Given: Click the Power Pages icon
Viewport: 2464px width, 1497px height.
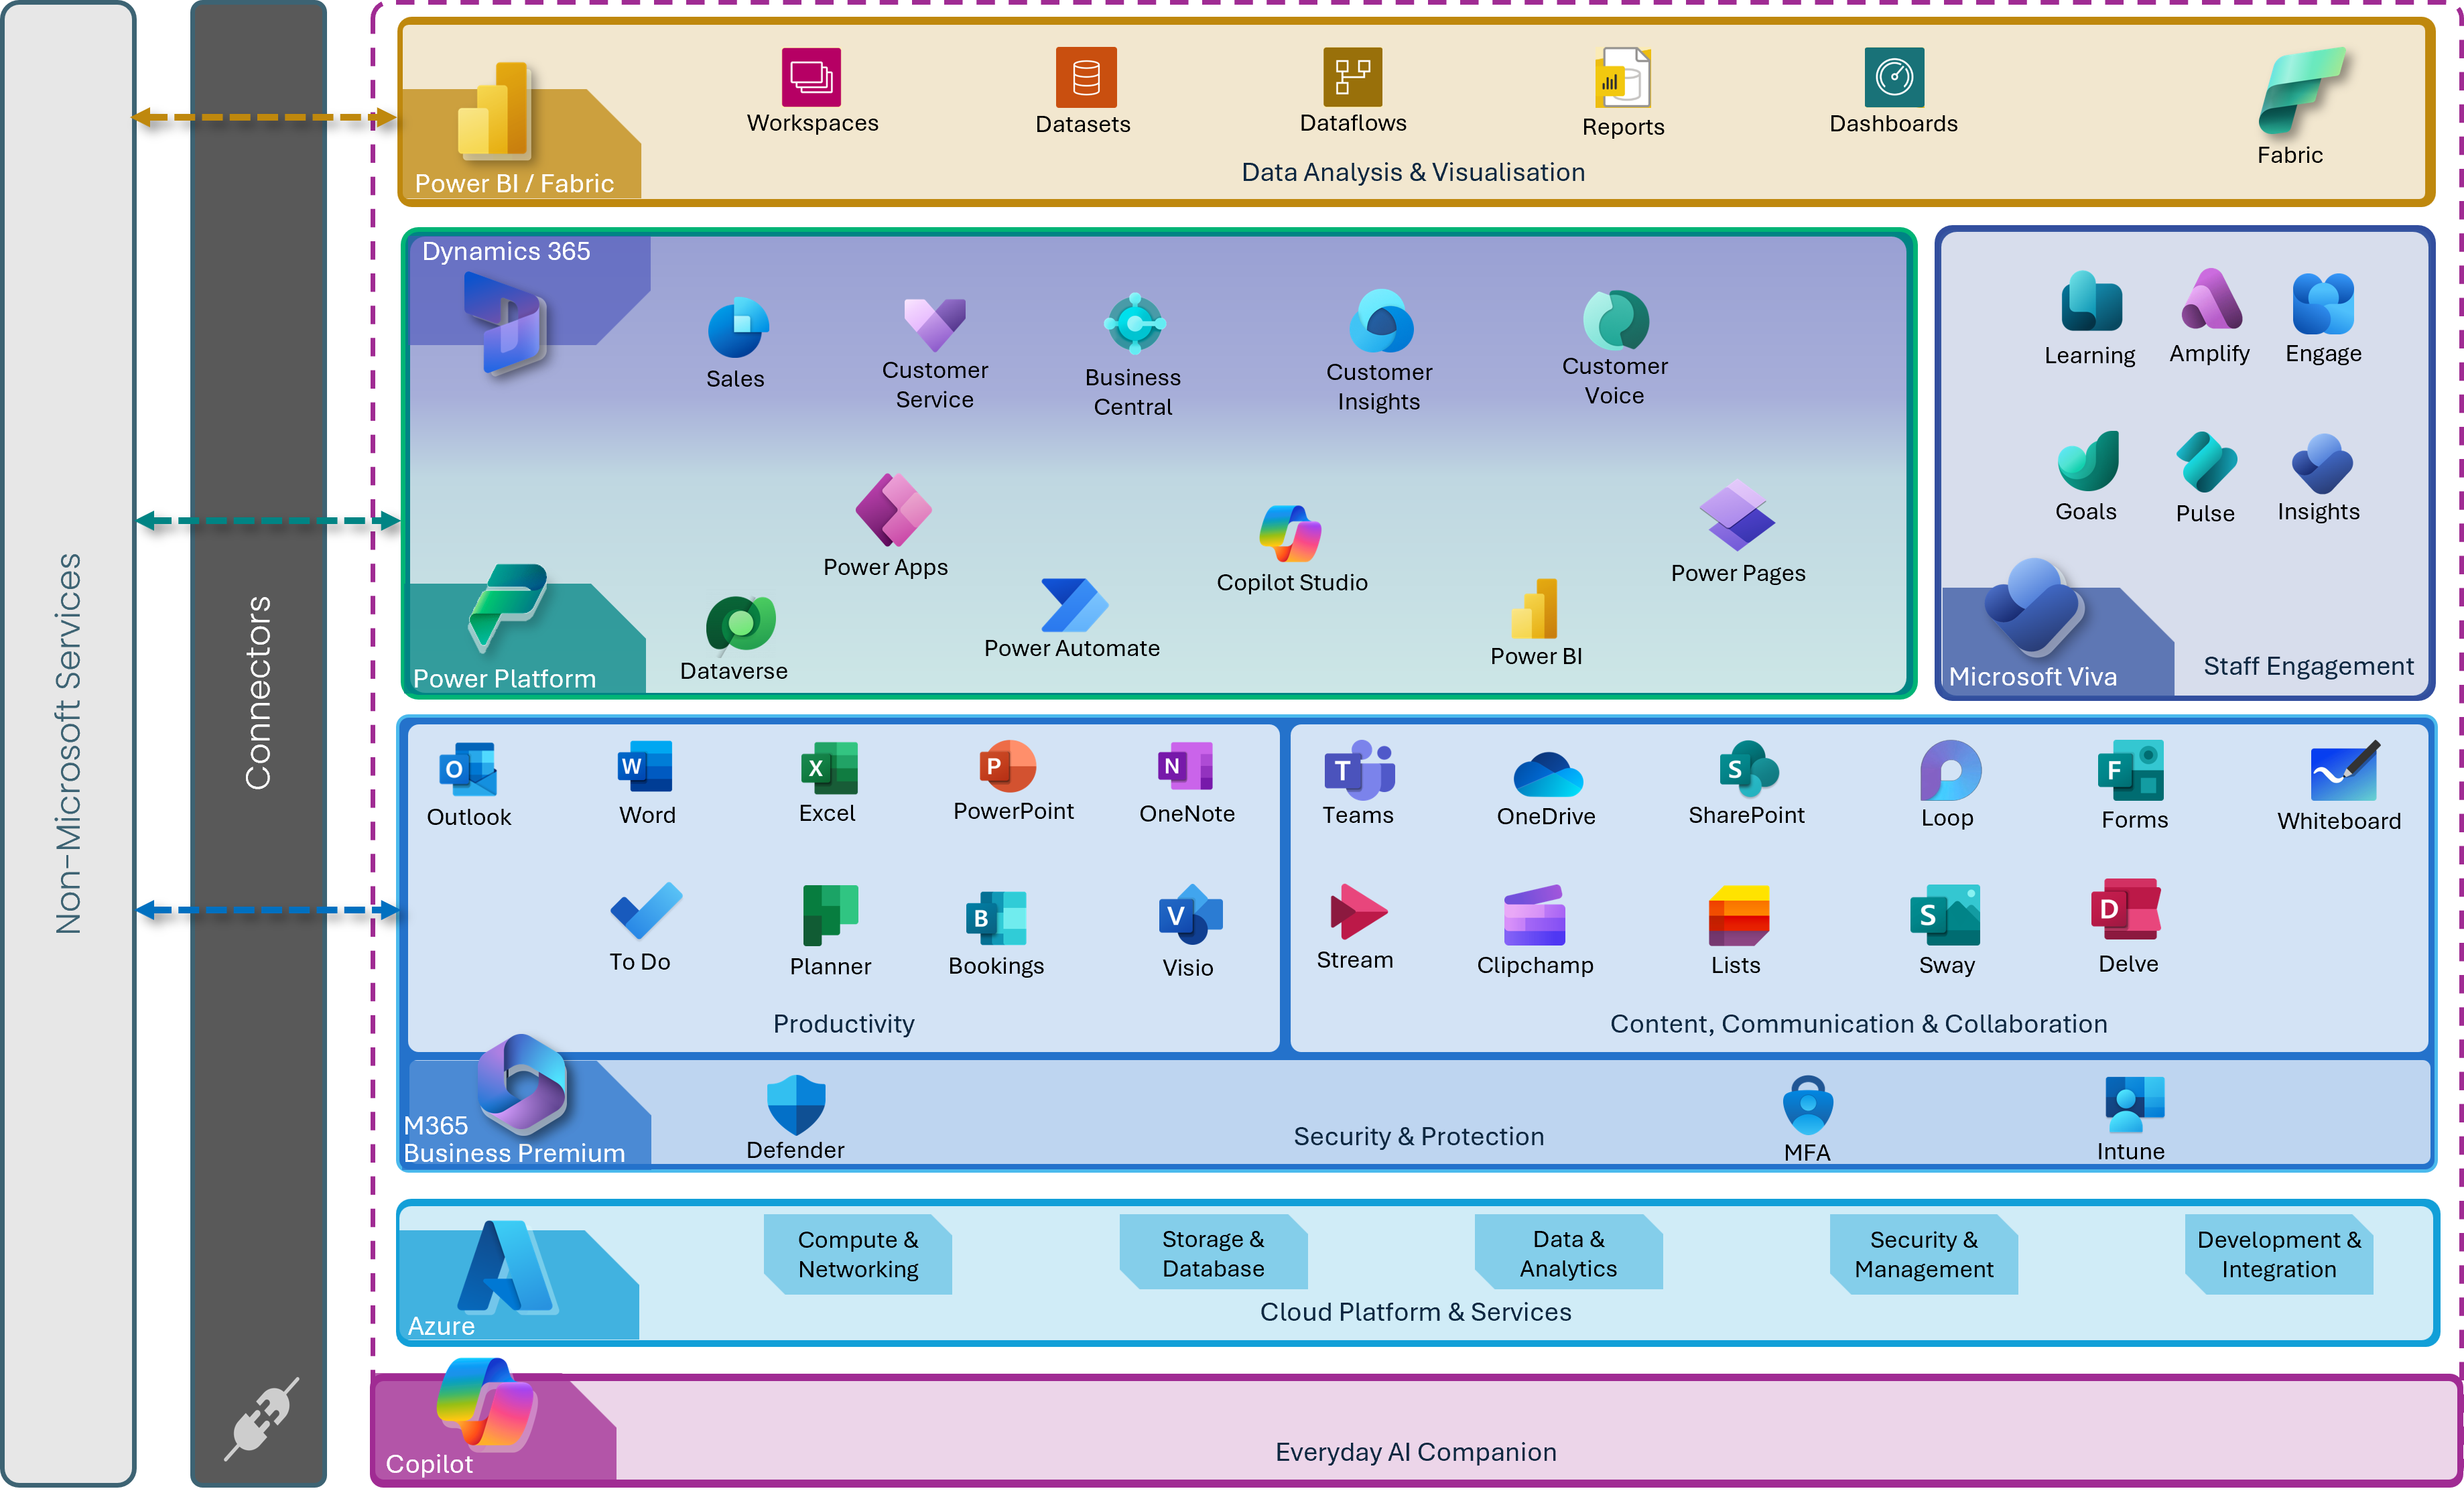Looking at the screenshot, I should tap(1737, 515).
